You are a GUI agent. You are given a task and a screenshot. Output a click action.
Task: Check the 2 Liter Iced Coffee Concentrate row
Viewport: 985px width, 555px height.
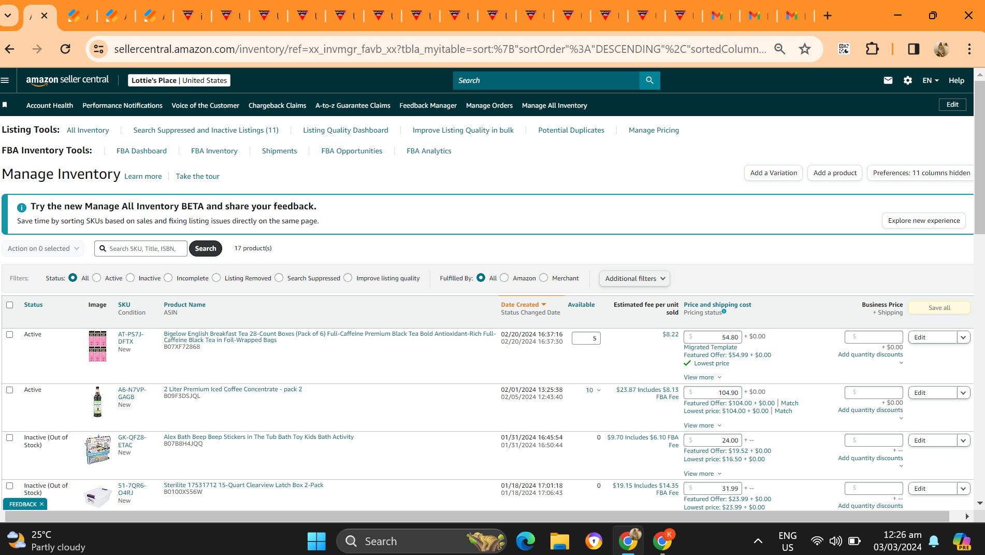click(10, 390)
